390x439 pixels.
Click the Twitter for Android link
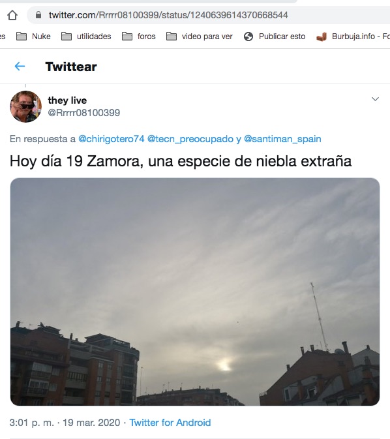pos(170,423)
